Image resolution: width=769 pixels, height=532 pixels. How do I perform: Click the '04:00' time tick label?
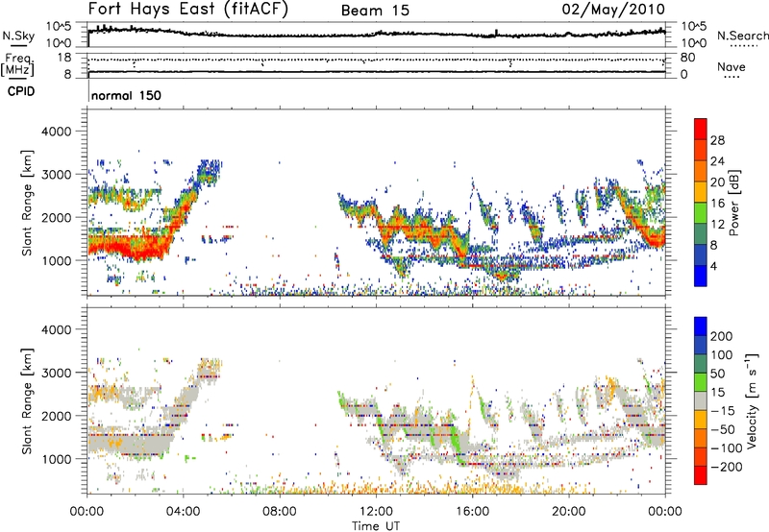click(183, 512)
